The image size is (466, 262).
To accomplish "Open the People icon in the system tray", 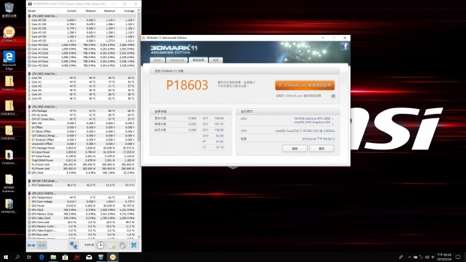I will [x=401, y=257].
